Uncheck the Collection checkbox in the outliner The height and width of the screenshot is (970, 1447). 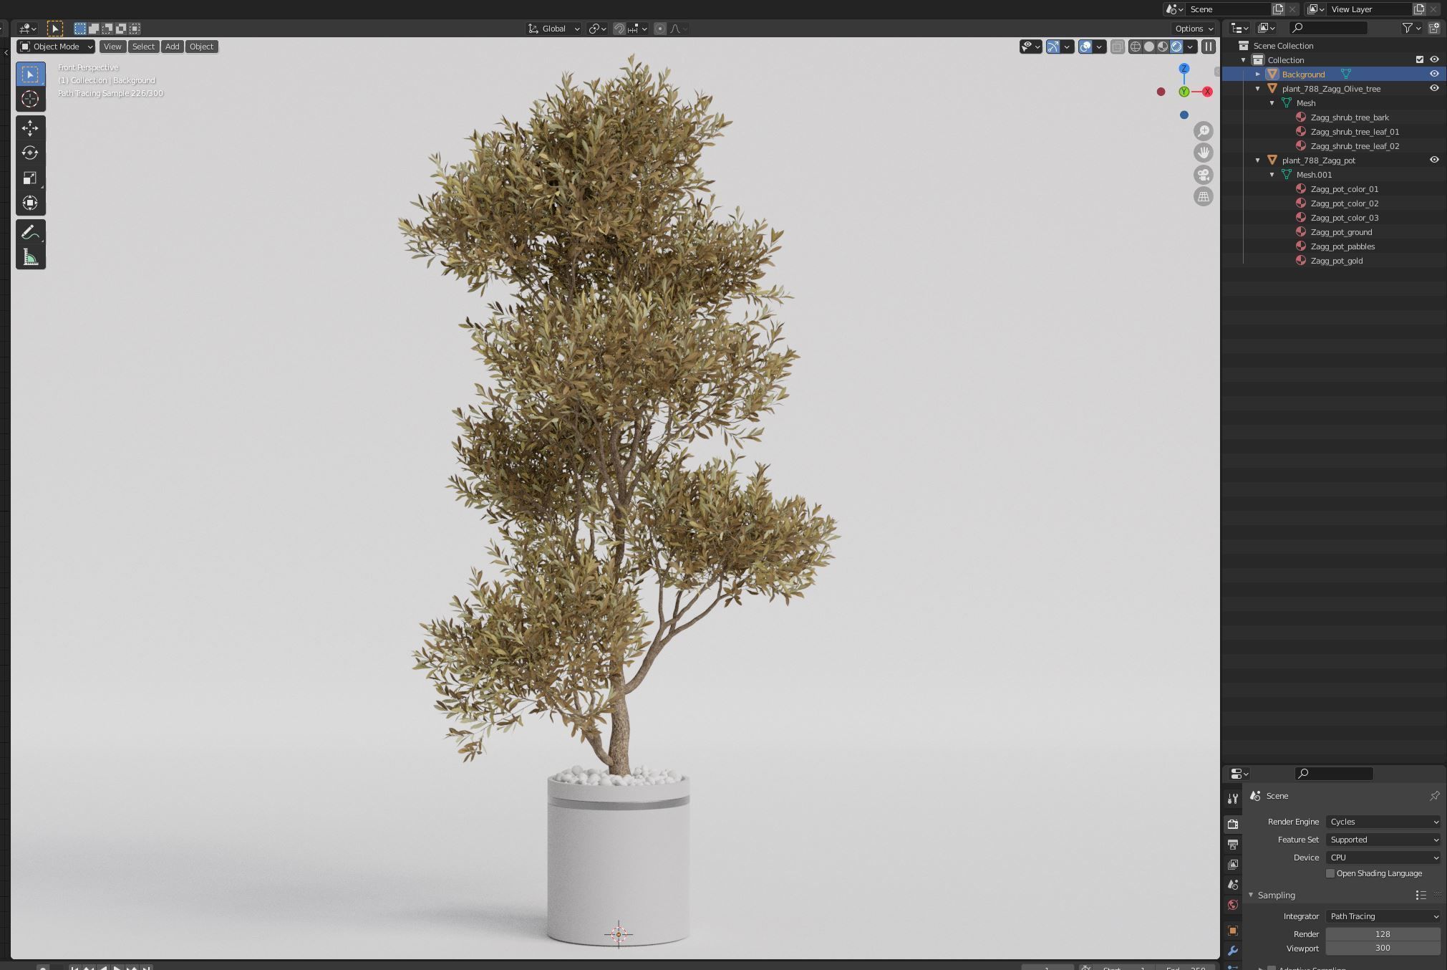point(1420,59)
